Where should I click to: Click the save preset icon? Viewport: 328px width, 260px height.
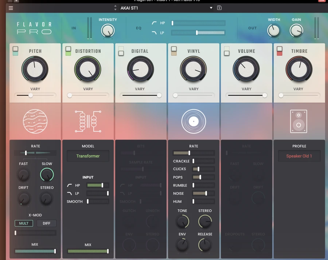(x=219, y=8)
